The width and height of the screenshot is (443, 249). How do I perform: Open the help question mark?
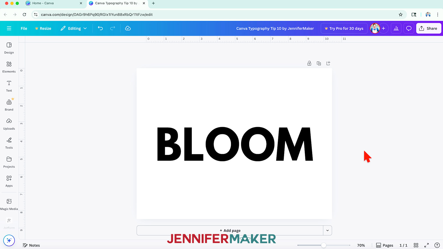pyautogui.click(x=437, y=245)
